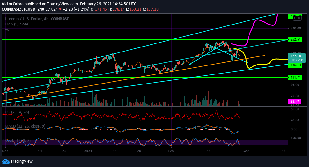Select the 252.51 green price label

pos(295,39)
